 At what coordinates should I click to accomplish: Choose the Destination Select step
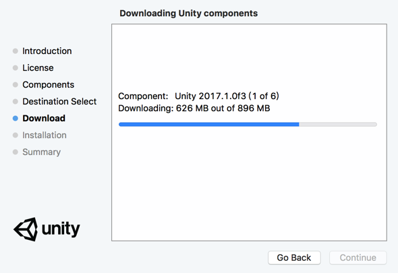point(59,102)
